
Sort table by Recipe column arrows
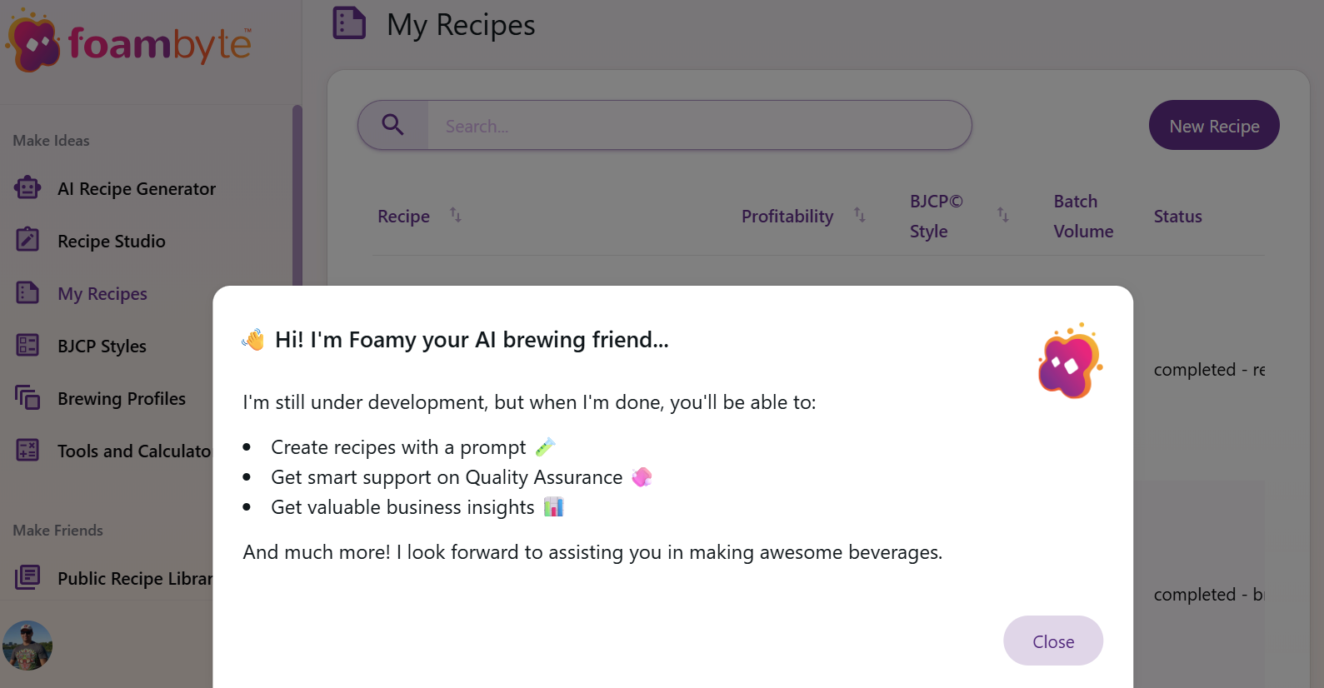pos(456,215)
